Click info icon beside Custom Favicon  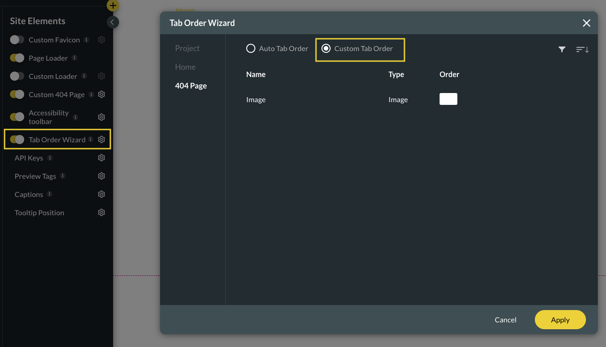[86, 40]
